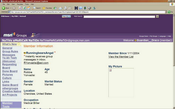
Task: Open the Member Tools link
Action: [8, 105]
